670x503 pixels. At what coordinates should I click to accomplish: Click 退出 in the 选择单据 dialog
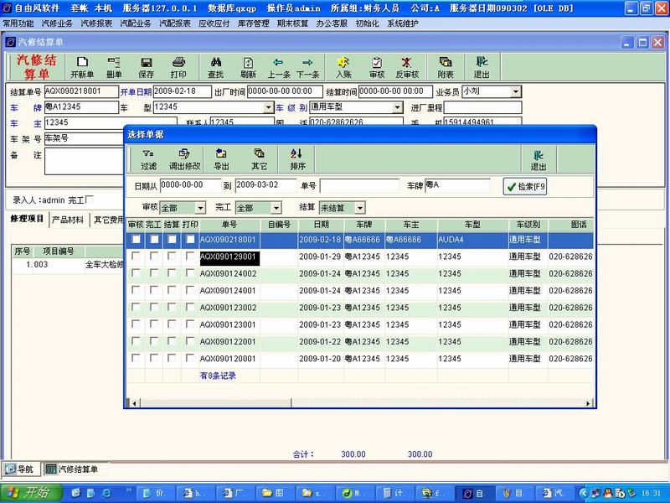[x=538, y=160]
